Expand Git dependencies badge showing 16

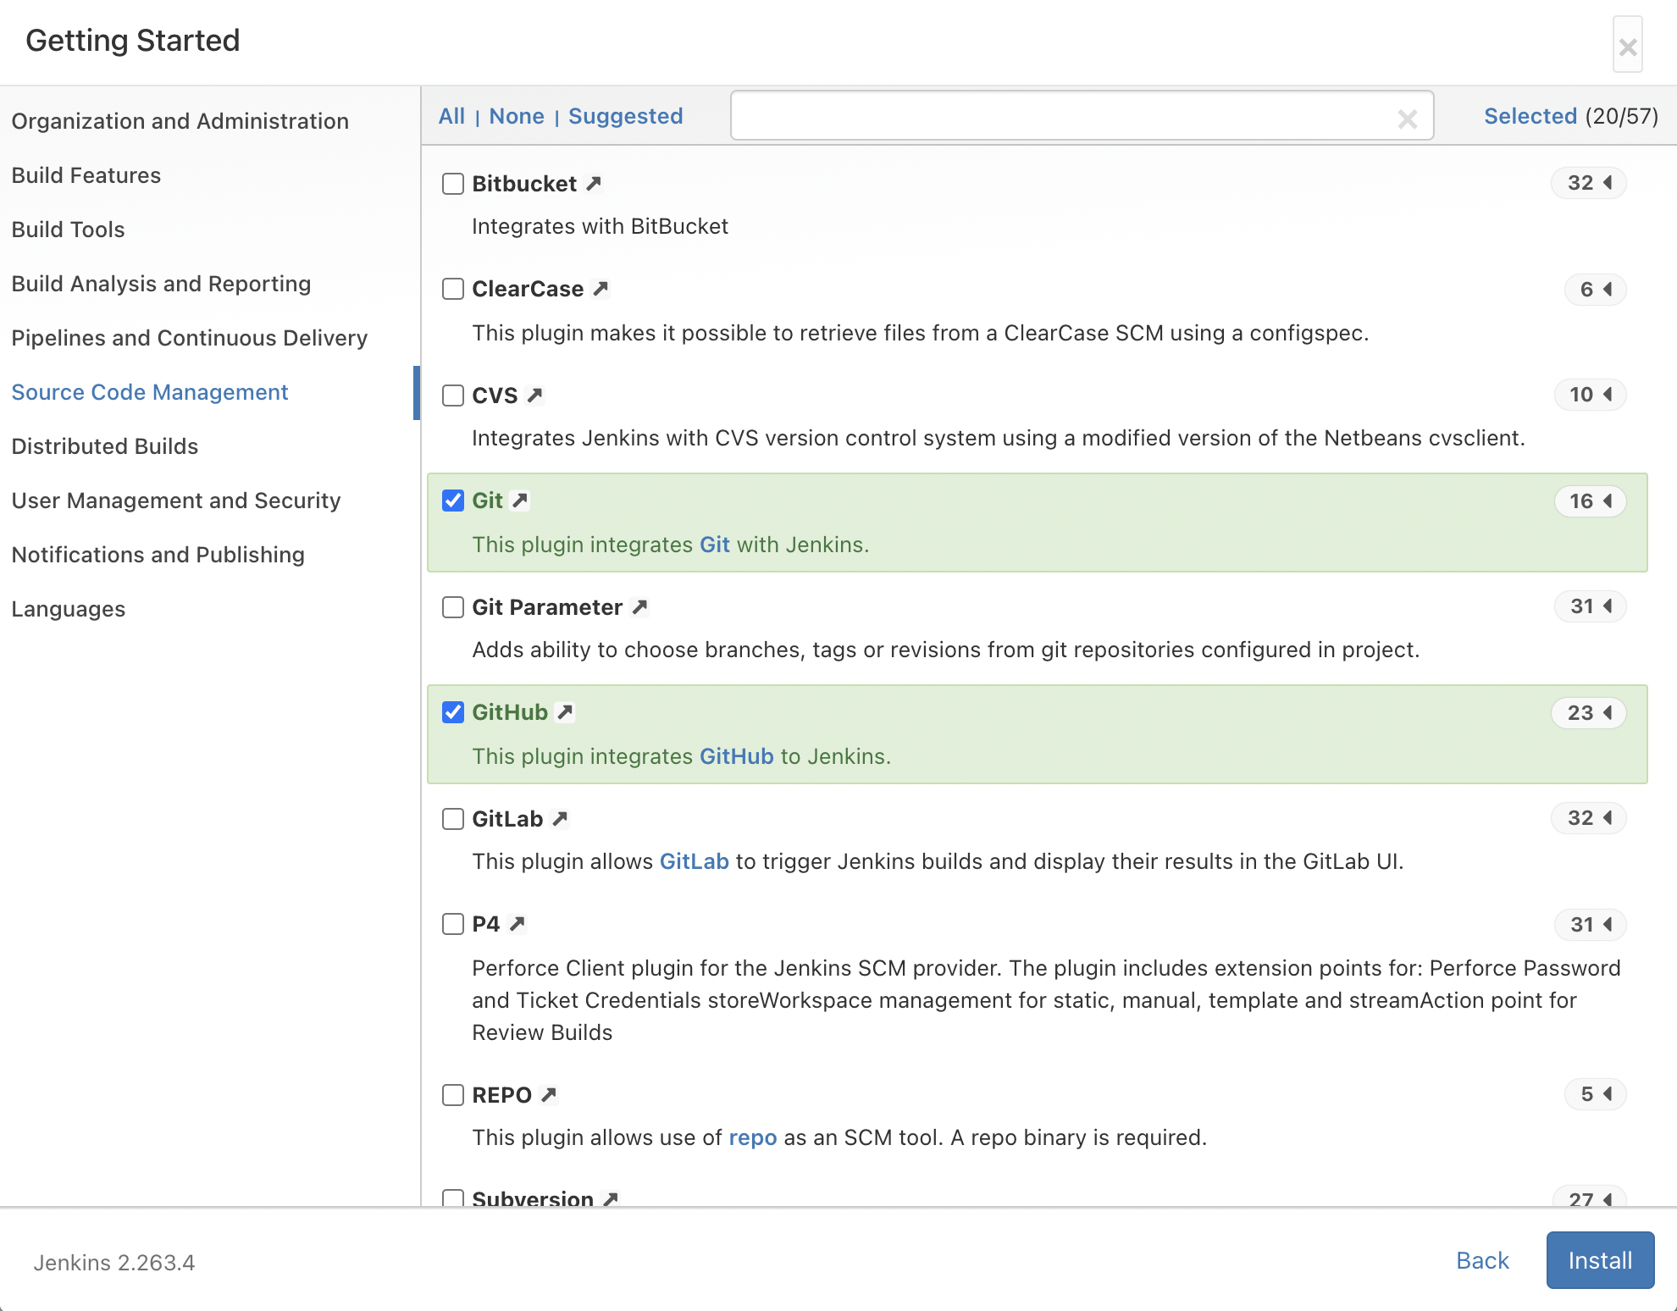click(1590, 501)
